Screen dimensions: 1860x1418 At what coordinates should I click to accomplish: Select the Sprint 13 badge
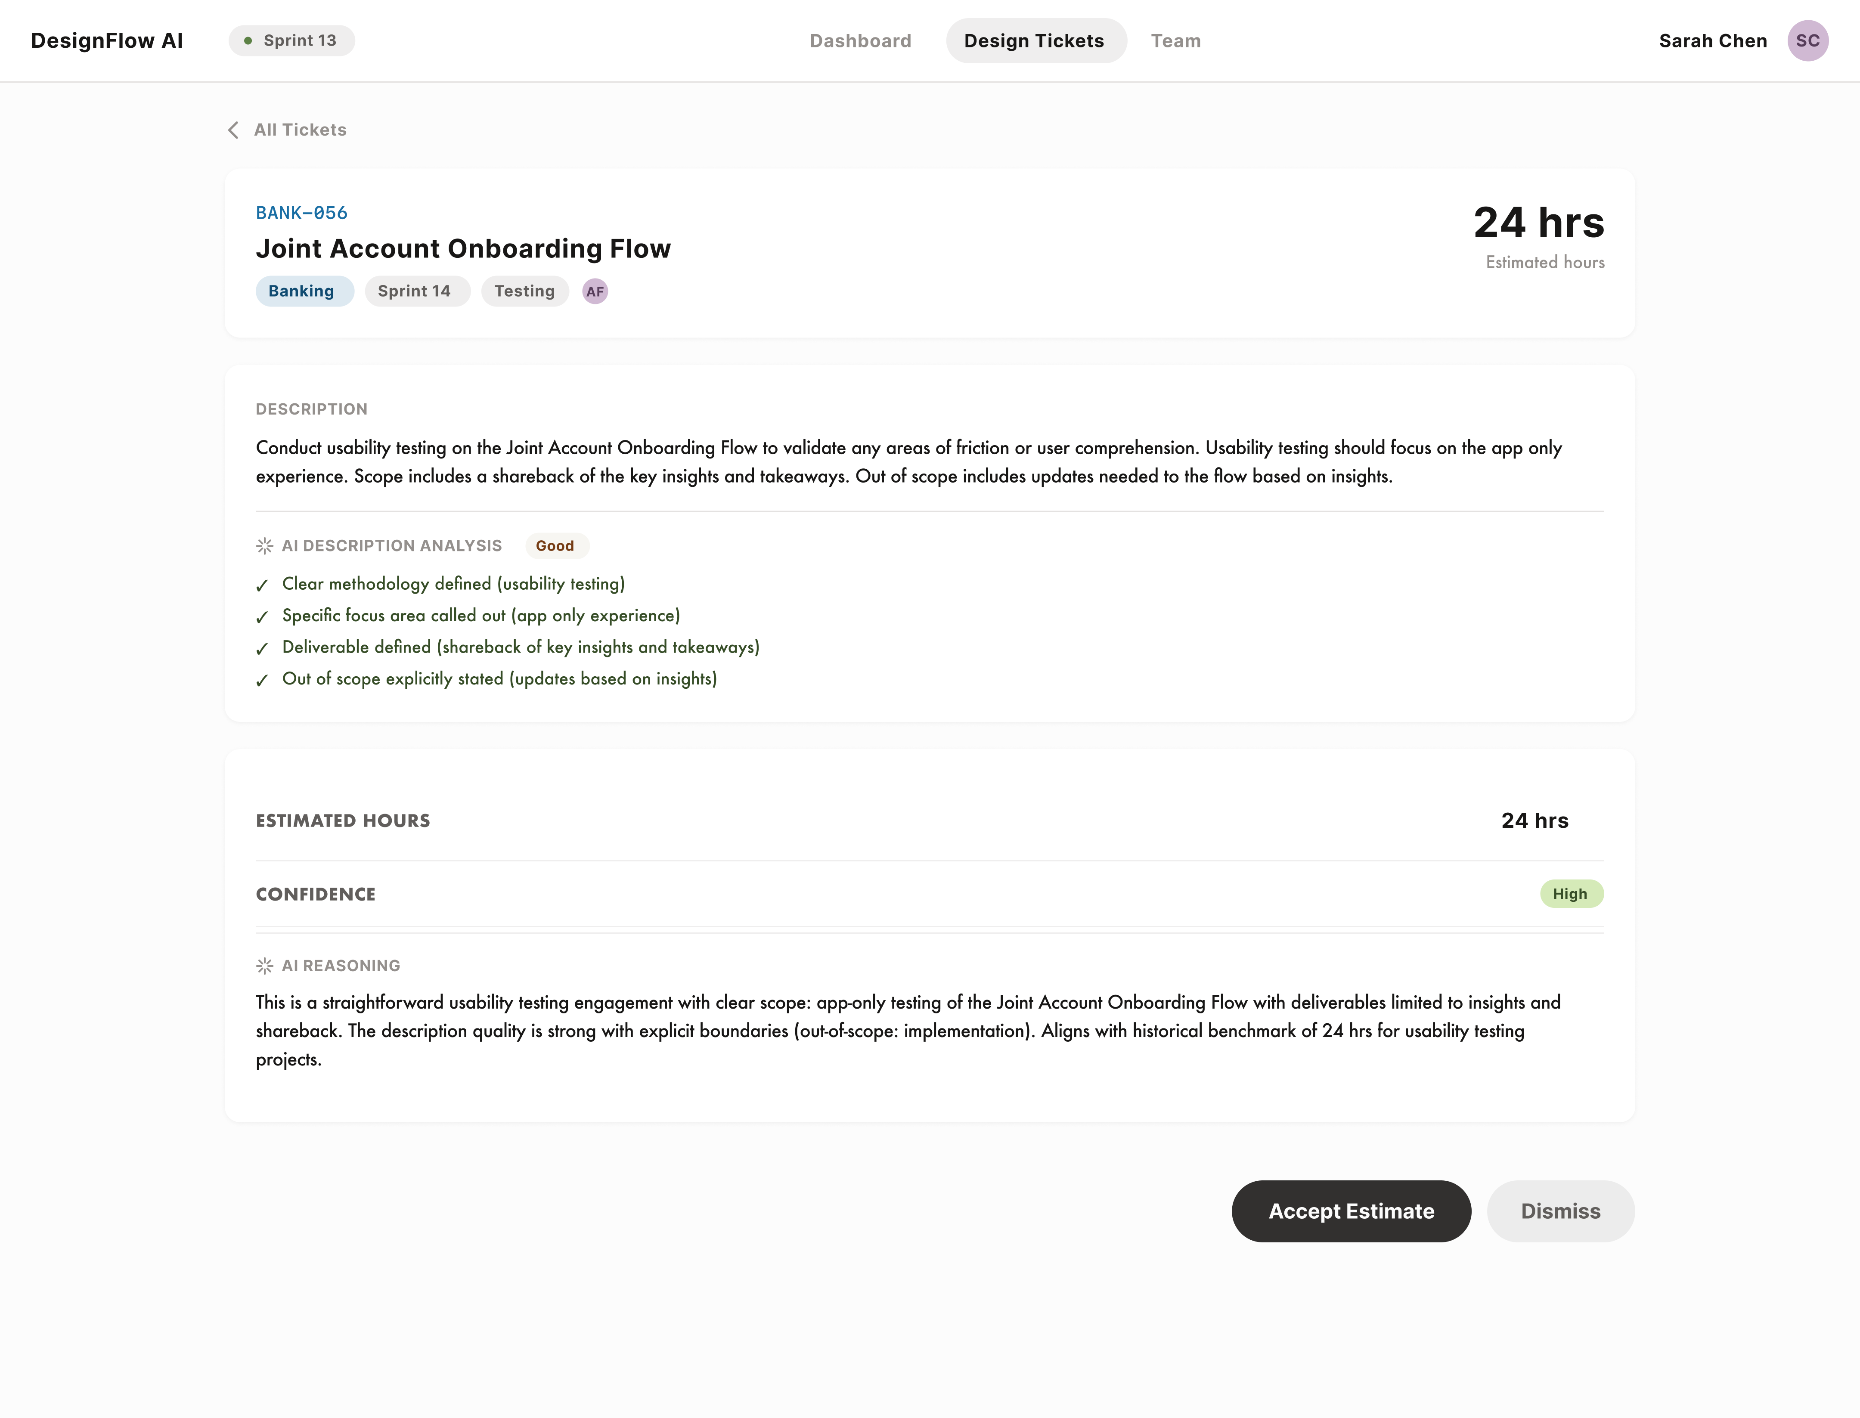[291, 40]
